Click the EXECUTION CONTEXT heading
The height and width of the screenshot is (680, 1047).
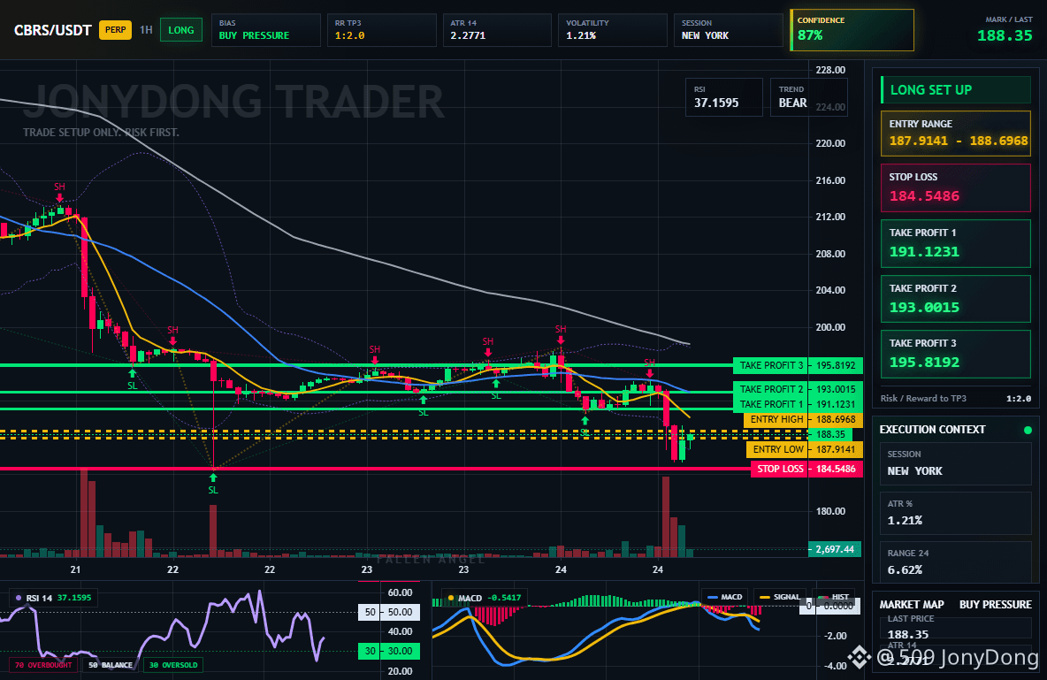pos(932,430)
